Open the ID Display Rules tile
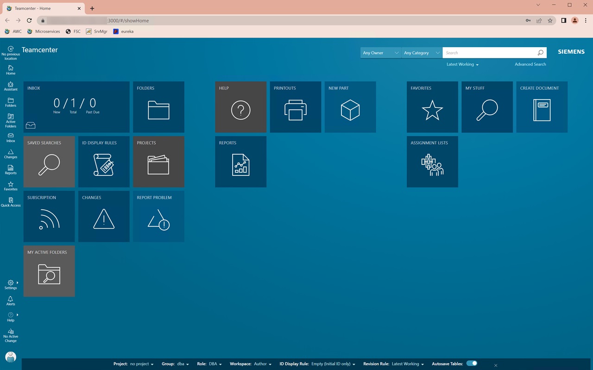Screen dimensions: 593x370 [x=104, y=162]
